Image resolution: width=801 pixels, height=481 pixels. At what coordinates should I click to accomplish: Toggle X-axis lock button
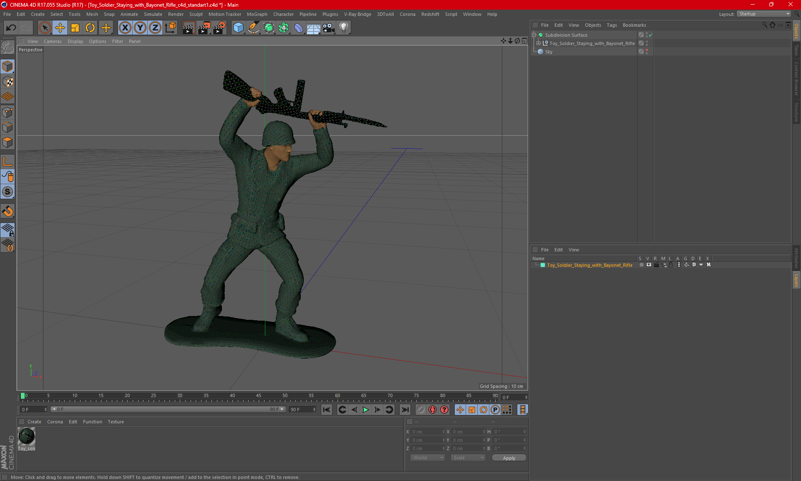point(125,28)
